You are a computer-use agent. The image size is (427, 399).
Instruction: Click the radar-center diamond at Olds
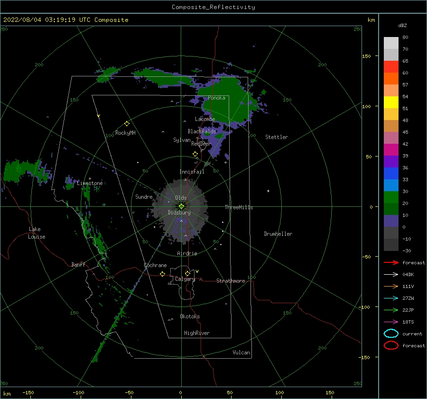click(x=181, y=206)
